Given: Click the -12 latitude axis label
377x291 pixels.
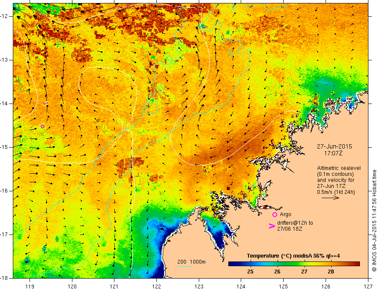Looking at the screenshot, I should (x=4, y=16).
